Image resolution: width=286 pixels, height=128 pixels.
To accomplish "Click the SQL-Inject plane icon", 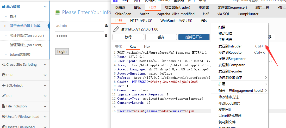I will [3, 85].
